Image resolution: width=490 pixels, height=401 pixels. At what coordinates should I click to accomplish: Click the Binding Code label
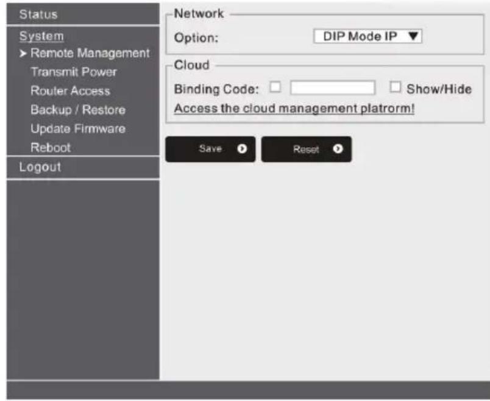tap(216, 89)
